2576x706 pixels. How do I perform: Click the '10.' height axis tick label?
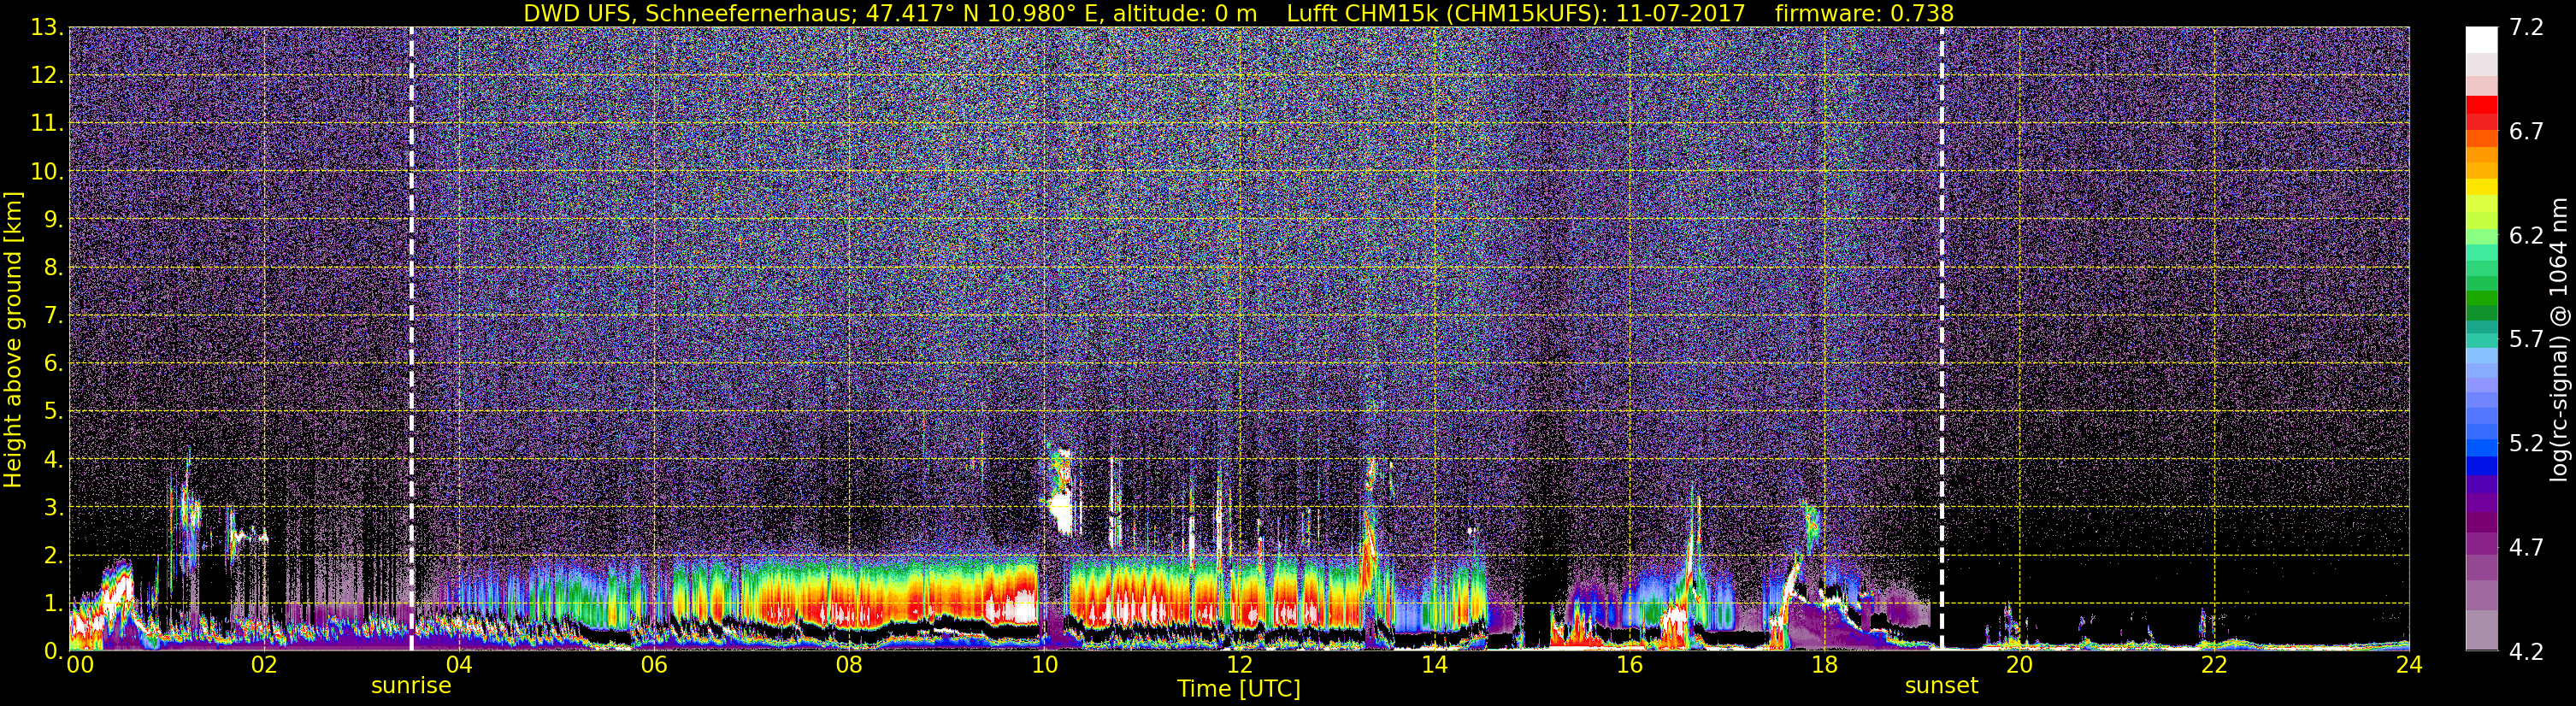click(46, 172)
